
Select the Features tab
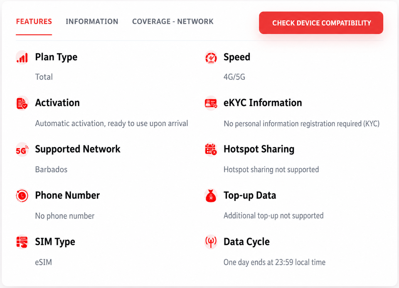click(34, 22)
